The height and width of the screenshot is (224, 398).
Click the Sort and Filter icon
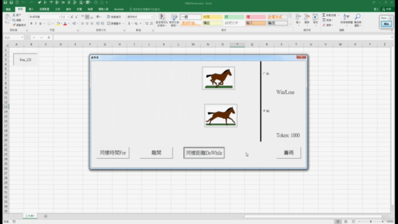click(x=346, y=17)
